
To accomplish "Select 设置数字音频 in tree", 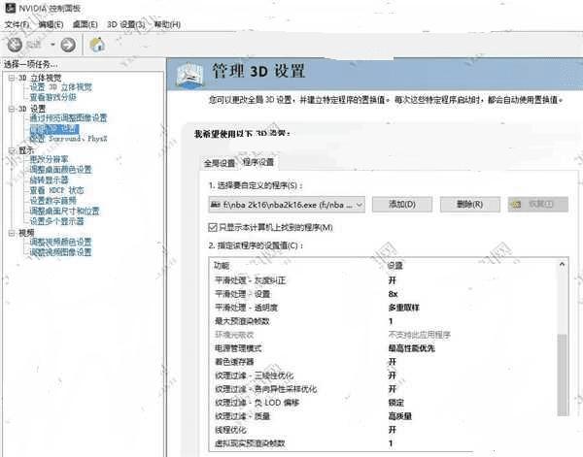I will pos(52,201).
